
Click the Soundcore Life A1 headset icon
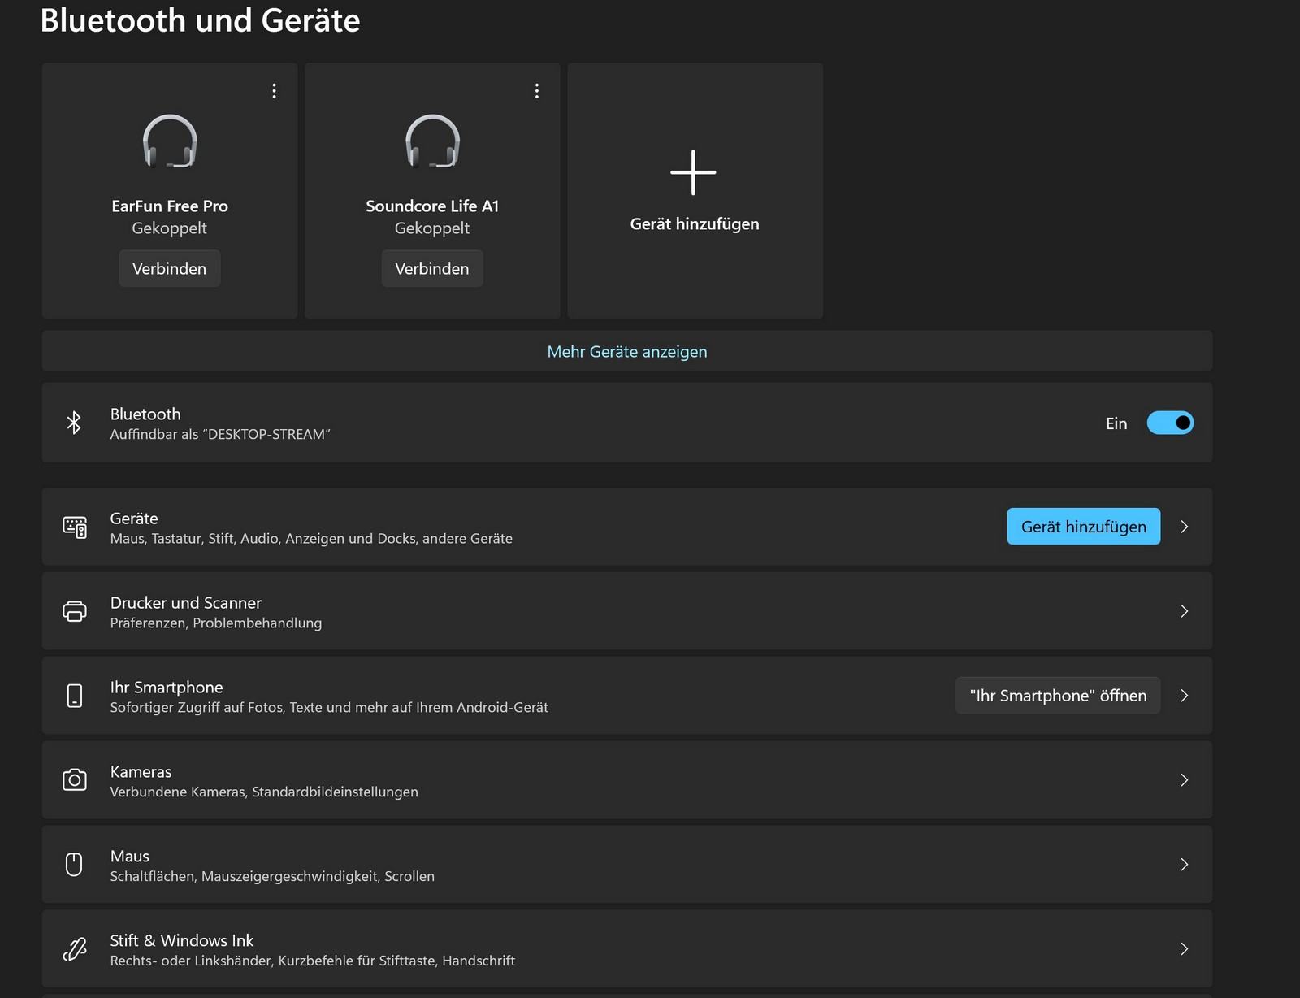pos(433,141)
